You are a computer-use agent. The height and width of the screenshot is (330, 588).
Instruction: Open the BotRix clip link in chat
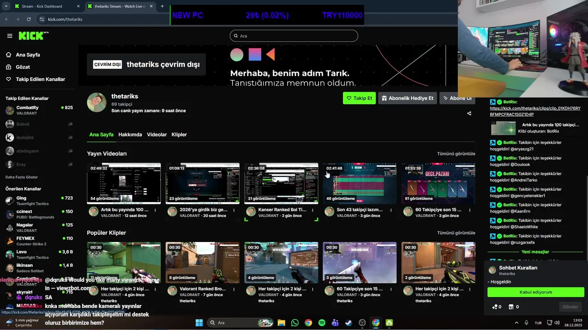[x=535, y=111]
